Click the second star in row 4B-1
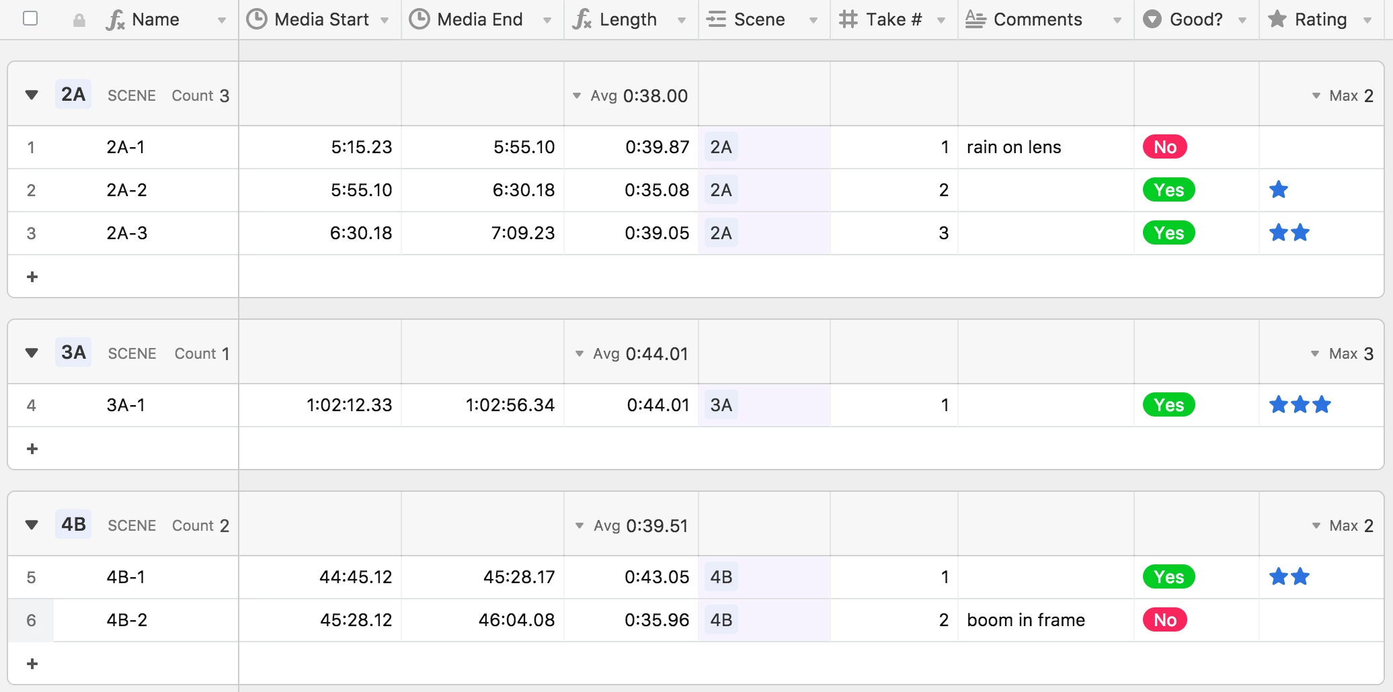The width and height of the screenshot is (1393, 692). click(x=1300, y=576)
